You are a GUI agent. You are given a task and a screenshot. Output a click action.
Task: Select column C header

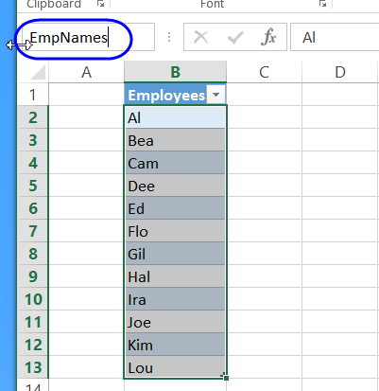(264, 72)
